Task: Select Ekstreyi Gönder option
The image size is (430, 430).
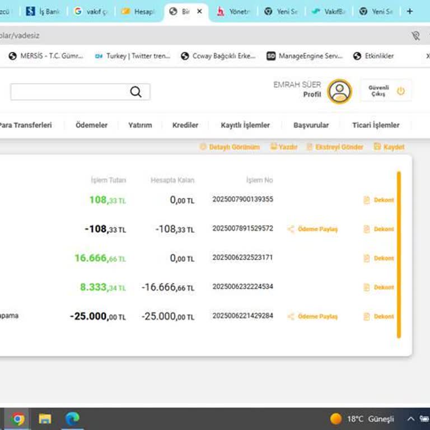Action: (x=335, y=147)
